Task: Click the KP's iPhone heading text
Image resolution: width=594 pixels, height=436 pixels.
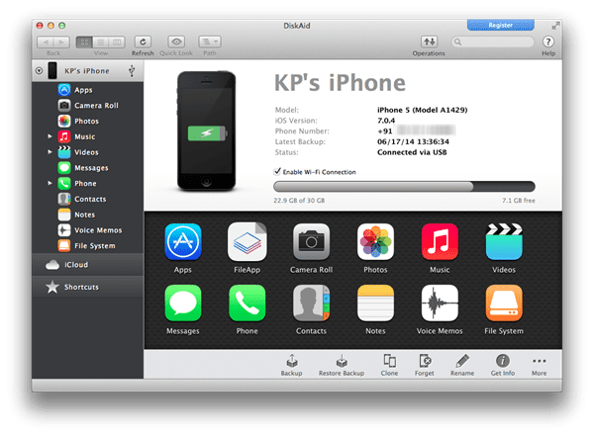Action: tap(340, 82)
